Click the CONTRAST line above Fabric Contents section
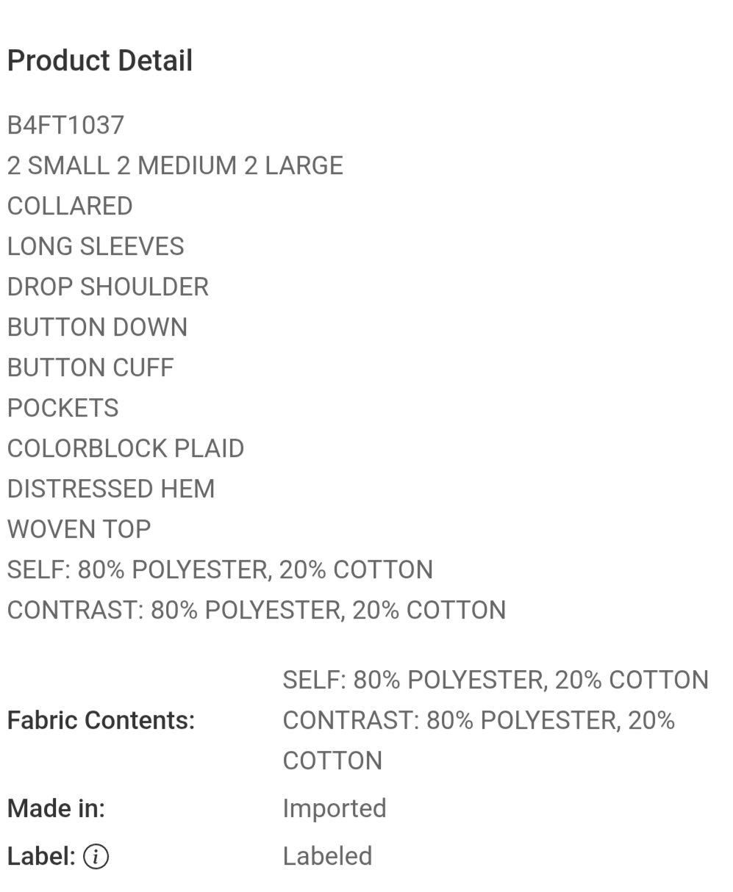 (257, 610)
